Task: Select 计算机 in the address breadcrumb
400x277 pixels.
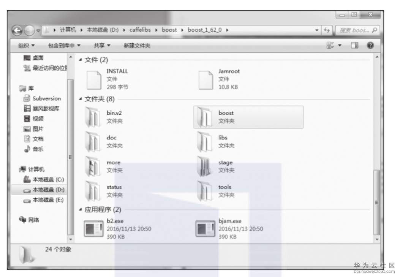Action: 68,30
